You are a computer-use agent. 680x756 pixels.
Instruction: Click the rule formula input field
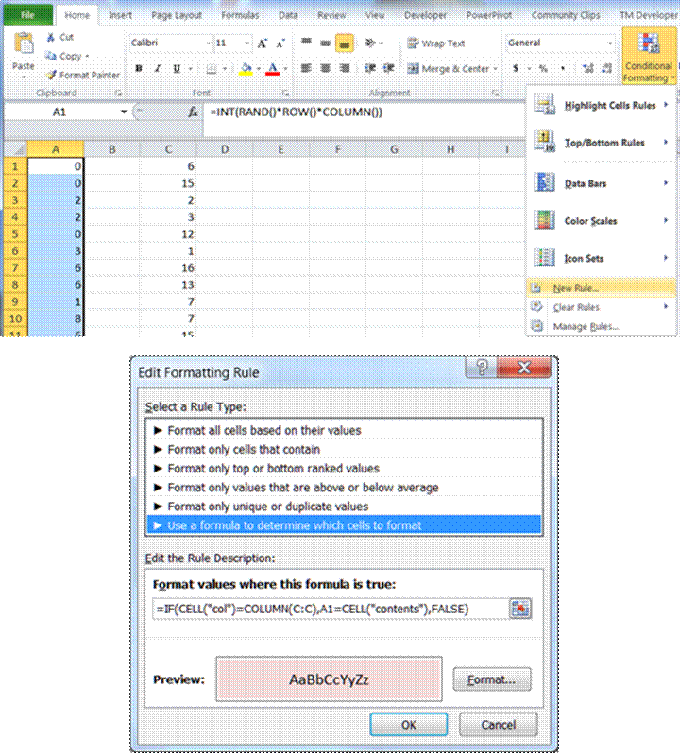coord(329,609)
